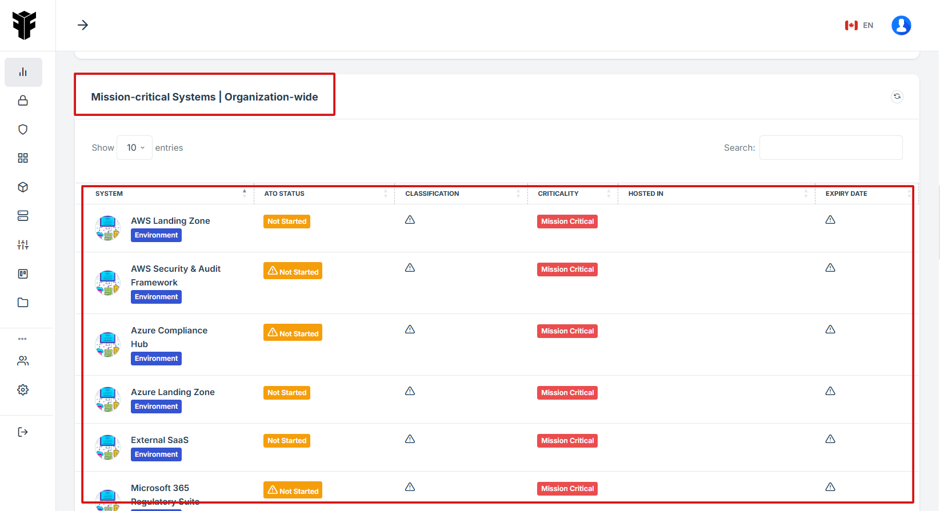Expand sidebar with the arrow button
Image resolution: width=940 pixels, height=511 pixels.
(x=83, y=25)
